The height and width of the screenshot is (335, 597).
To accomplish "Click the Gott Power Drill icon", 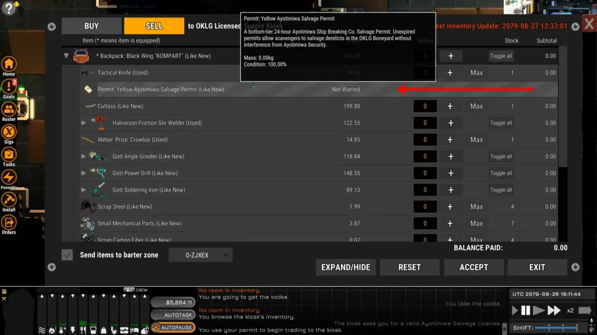I will (x=98, y=173).
